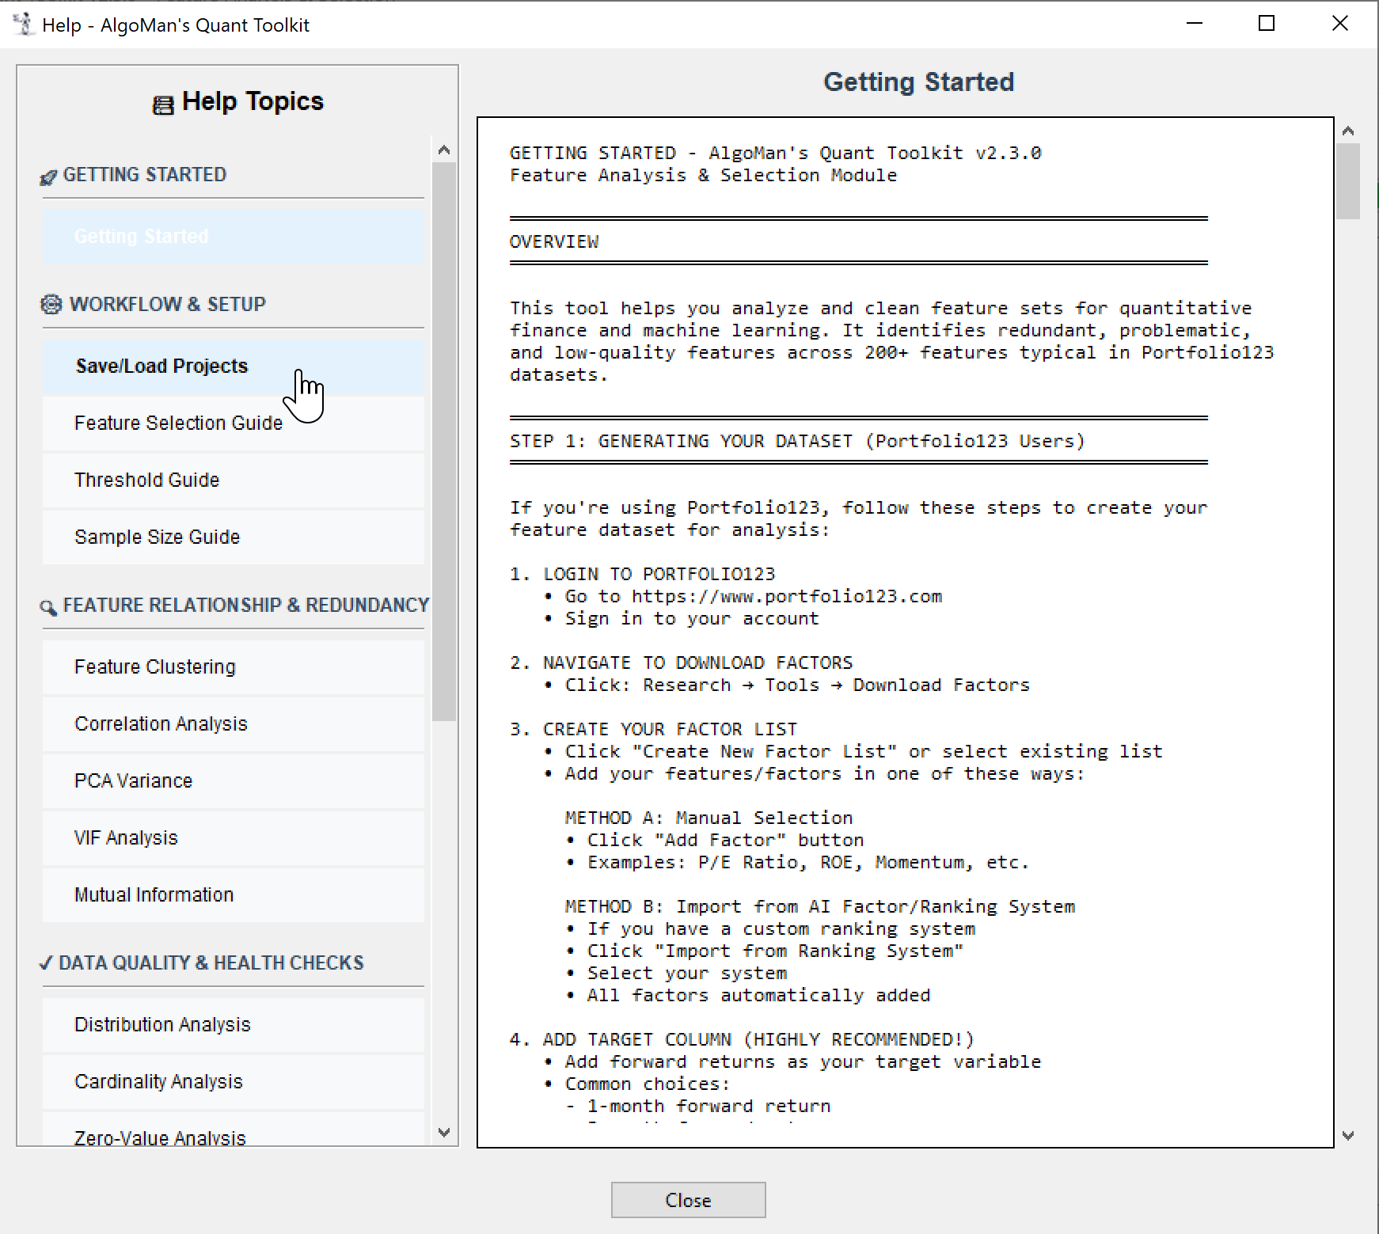Click the checkmark icon beside DATA QUALITY & HEALTH CHECKS
The image size is (1379, 1234).
tap(46, 963)
